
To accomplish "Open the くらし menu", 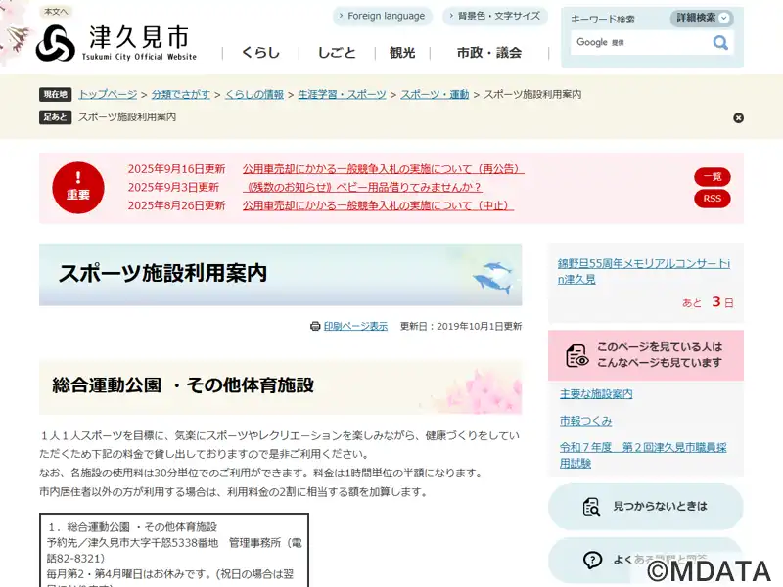I will (x=260, y=53).
